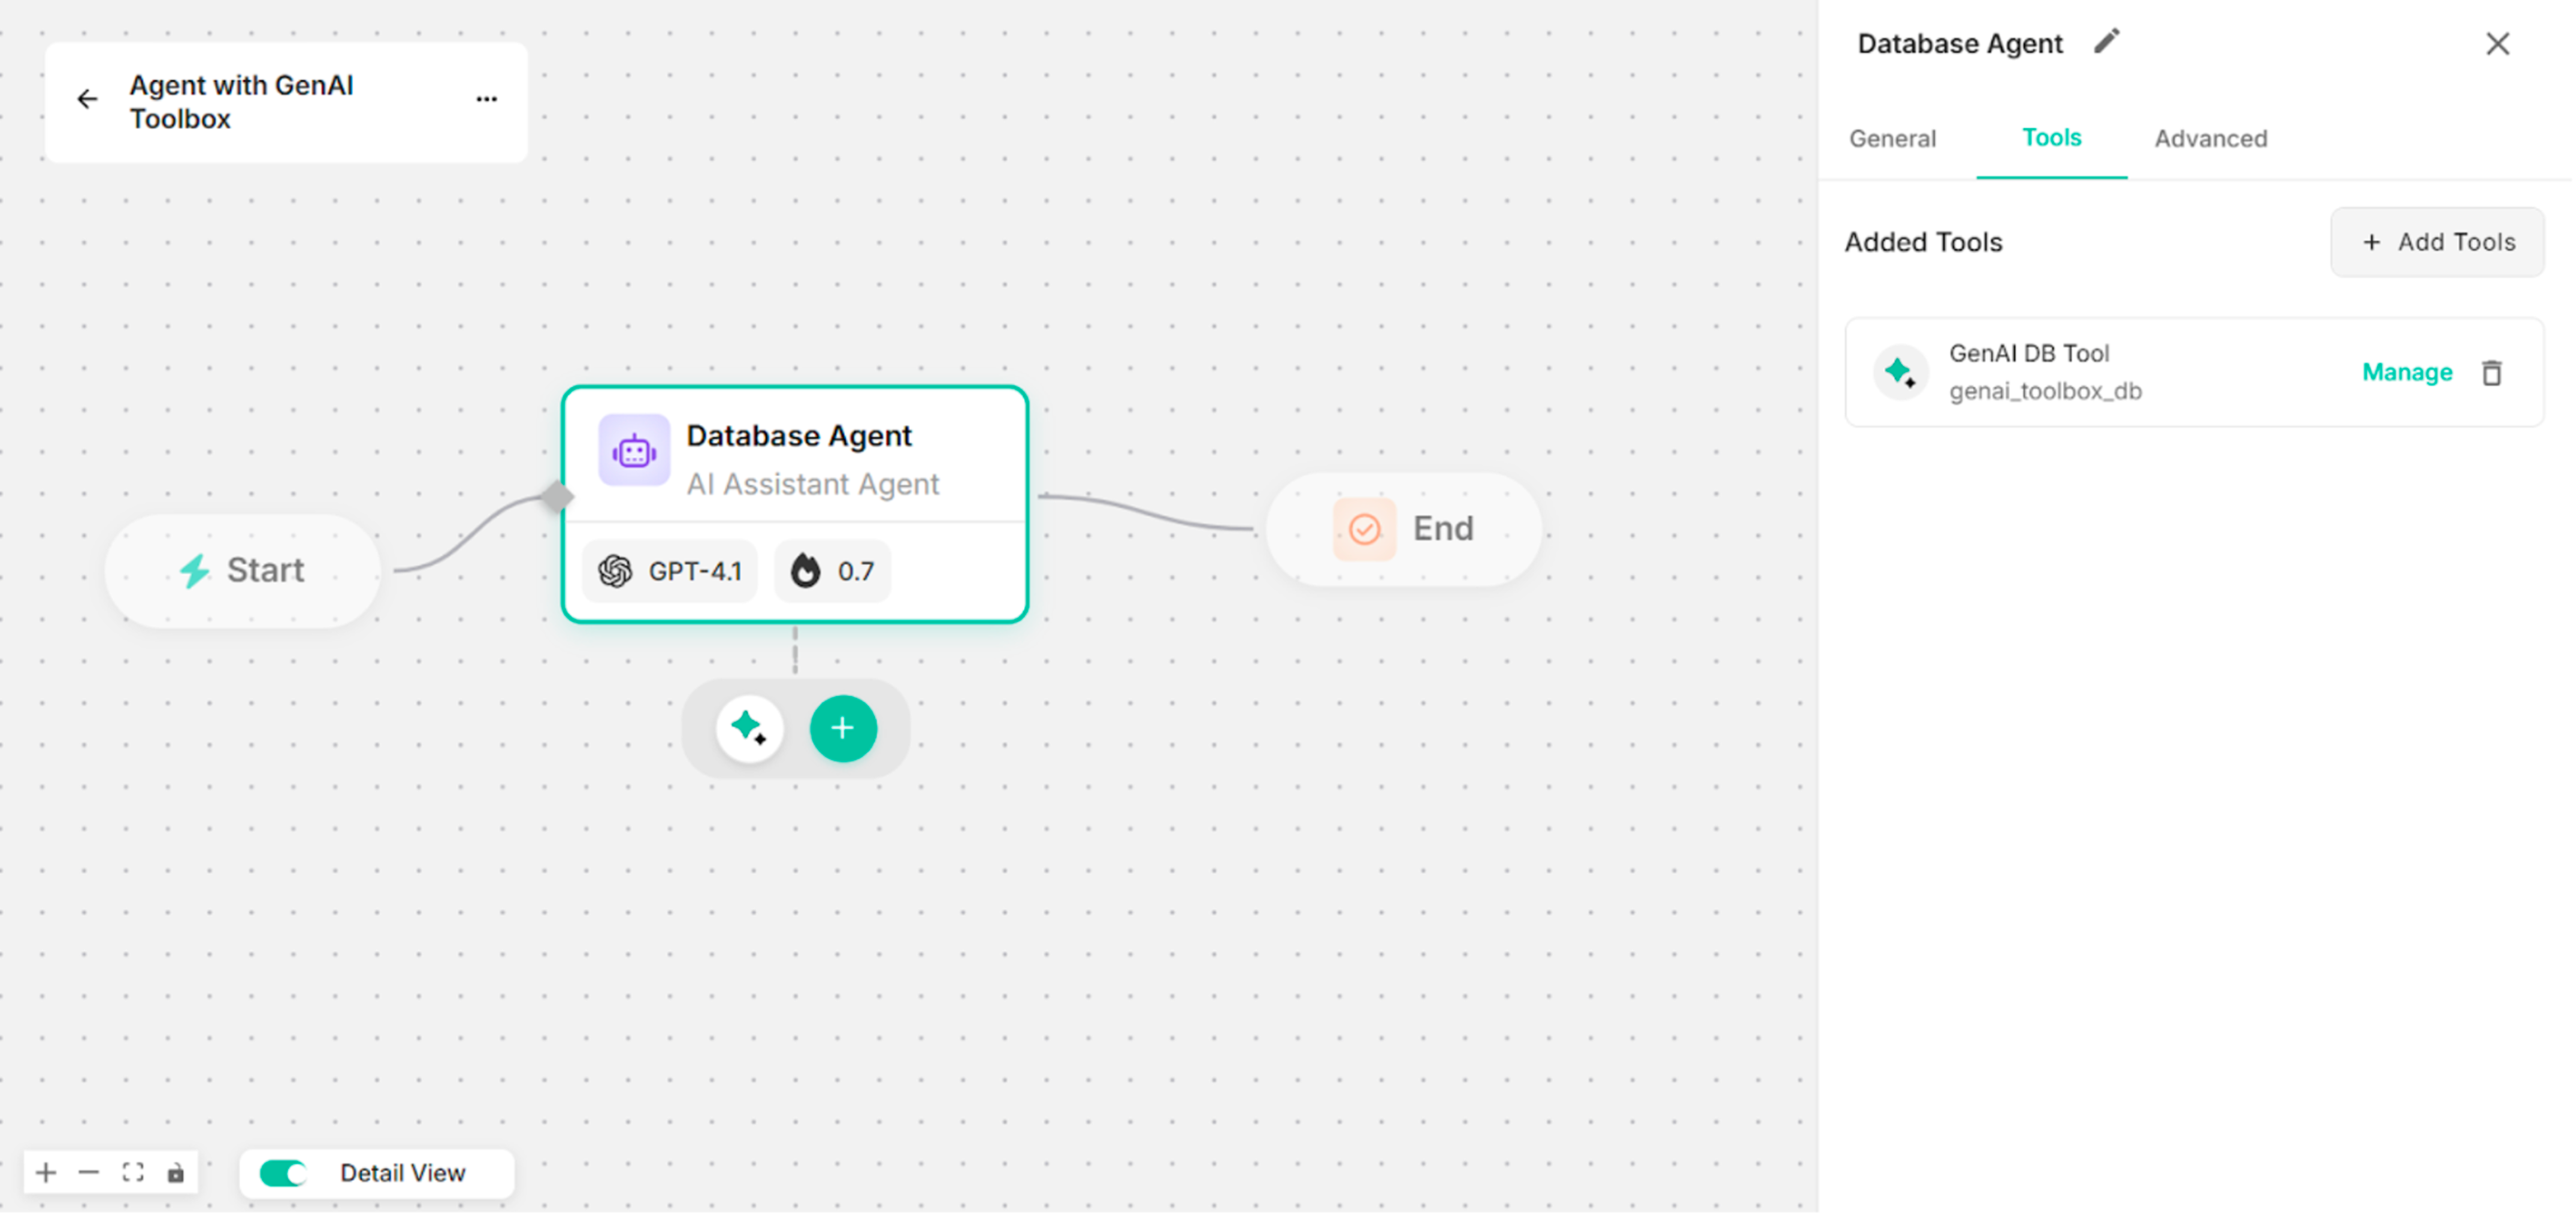The width and height of the screenshot is (2576, 1215).
Task: Click the genai_toolbox_db text
Action: (2045, 391)
